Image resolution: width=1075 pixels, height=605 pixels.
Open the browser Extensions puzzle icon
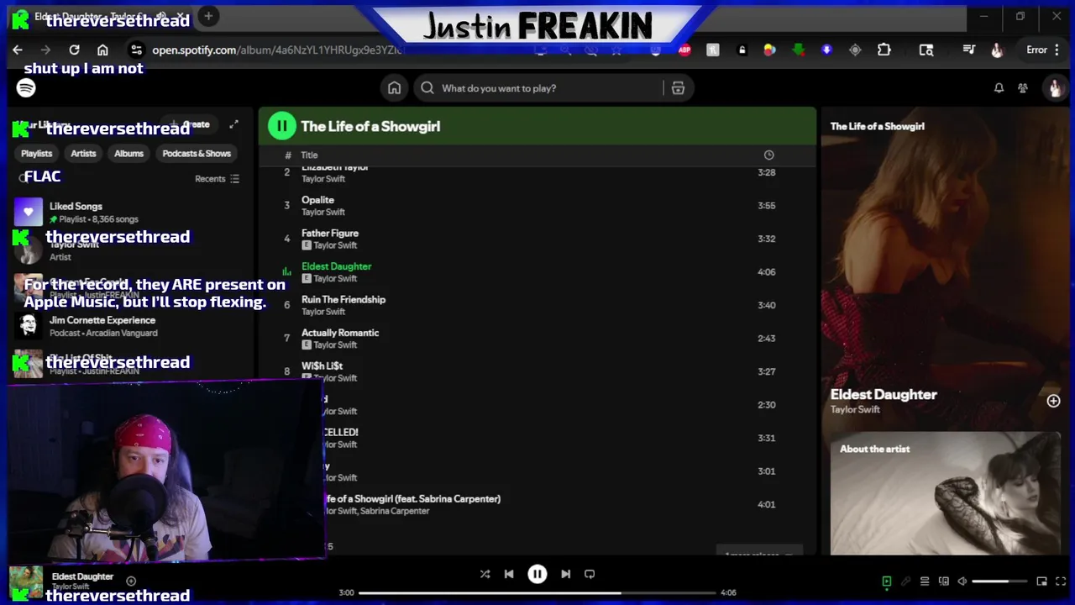pos(884,50)
